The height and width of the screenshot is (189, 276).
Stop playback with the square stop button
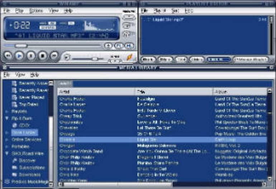[x=42, y=56]
